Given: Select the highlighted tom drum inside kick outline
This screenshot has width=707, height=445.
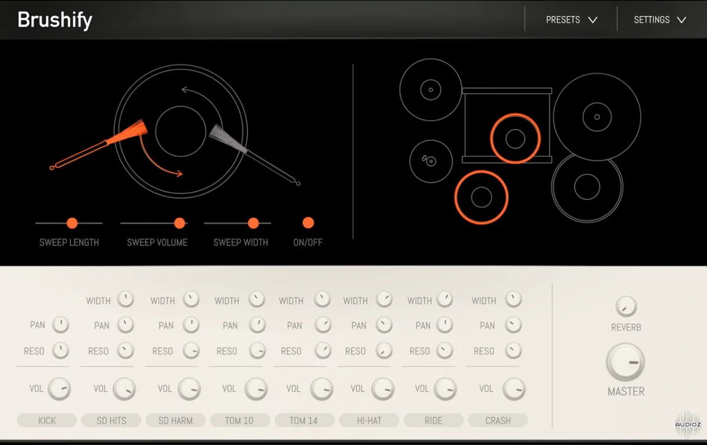Looking at the screenshot, I should (x=515, y=139).
